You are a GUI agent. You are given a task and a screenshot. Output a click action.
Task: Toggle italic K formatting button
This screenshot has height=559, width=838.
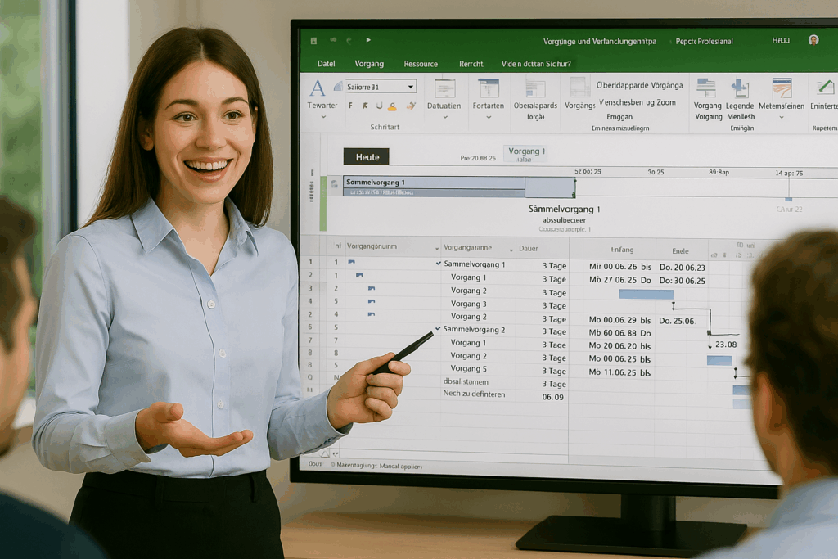364,106
